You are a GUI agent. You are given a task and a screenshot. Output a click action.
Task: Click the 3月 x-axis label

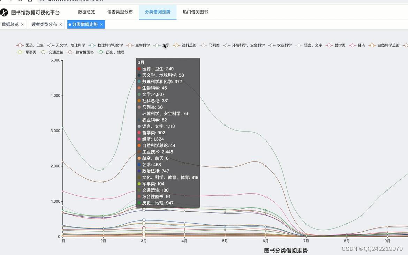144,241
